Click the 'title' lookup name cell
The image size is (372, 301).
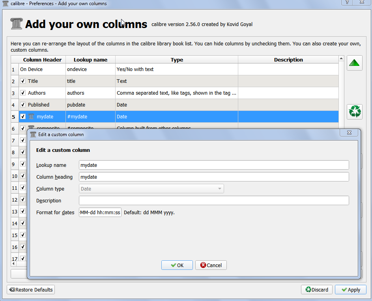coord(91,81)
